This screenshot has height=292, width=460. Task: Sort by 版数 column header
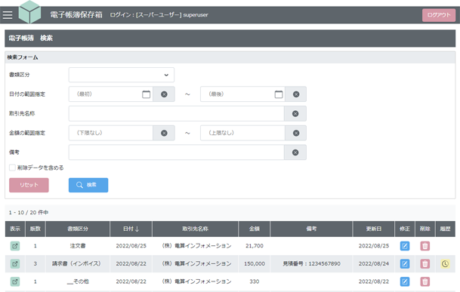click(x=36, y=229)
